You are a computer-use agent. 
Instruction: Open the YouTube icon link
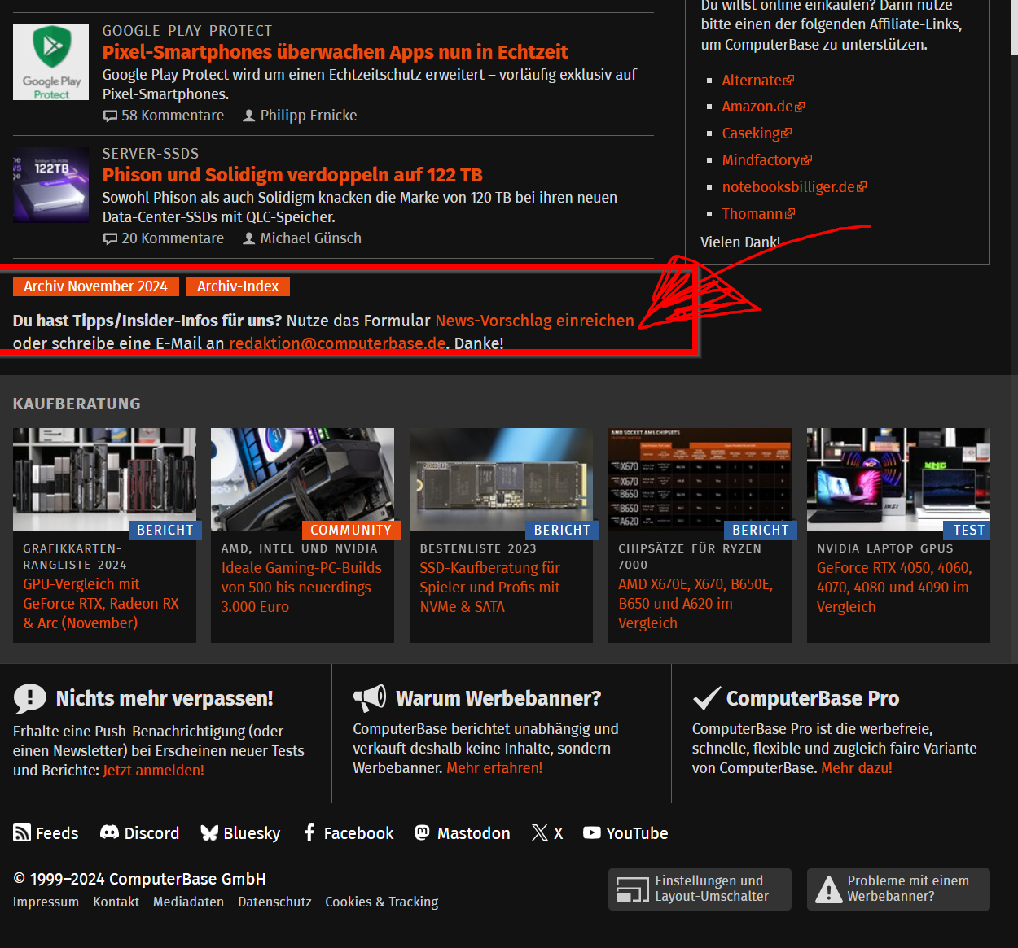[x=592, y=832]
